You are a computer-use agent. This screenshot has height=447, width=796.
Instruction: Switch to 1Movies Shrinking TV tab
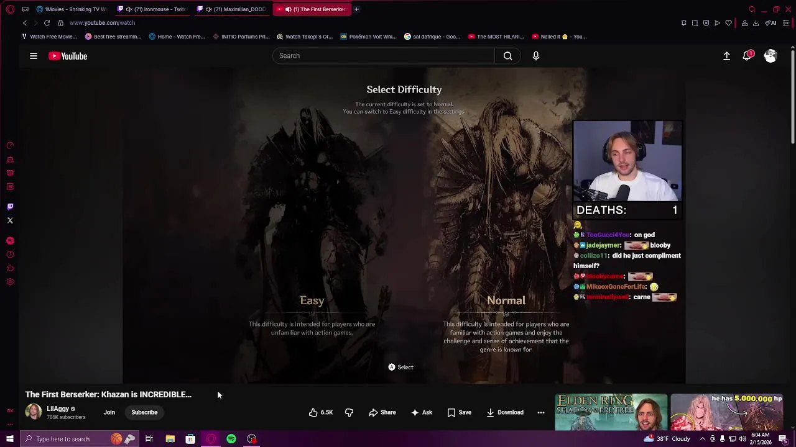click(72, 9)
